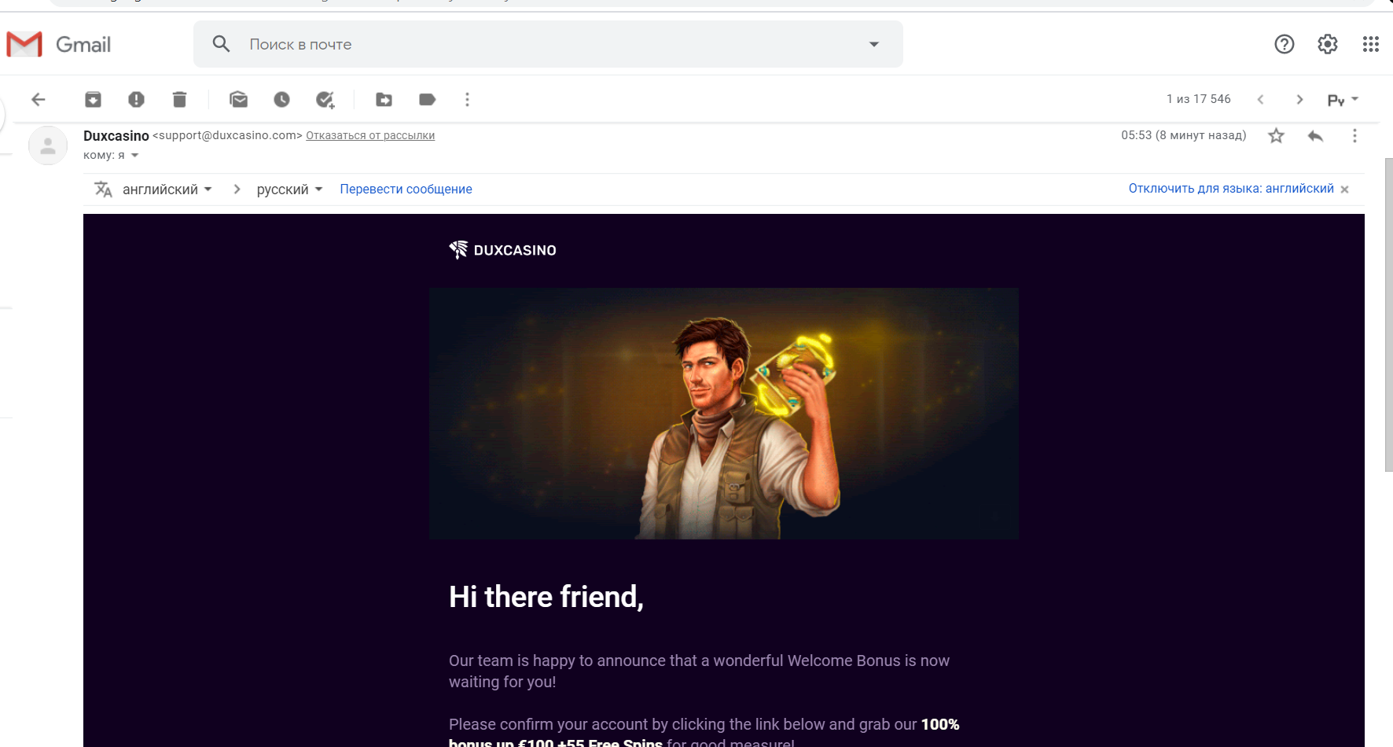Mark email as unread
The image size is (1393, 747).
pyautogui.click(x=238, y=99)
